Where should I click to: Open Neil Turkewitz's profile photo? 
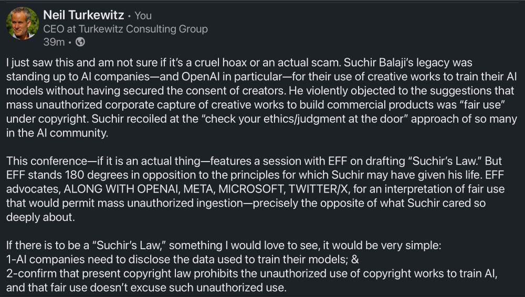click(x=23, y=24)
